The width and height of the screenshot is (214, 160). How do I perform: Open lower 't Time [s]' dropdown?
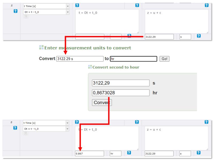point(46,123)
